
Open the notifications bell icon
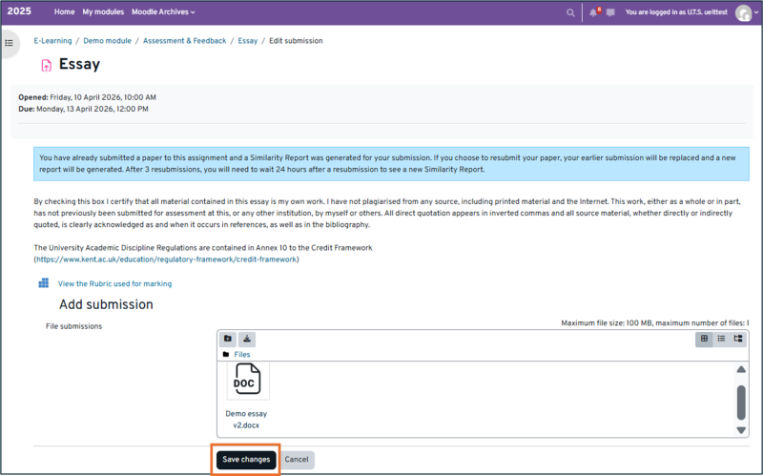pos(593,12)
